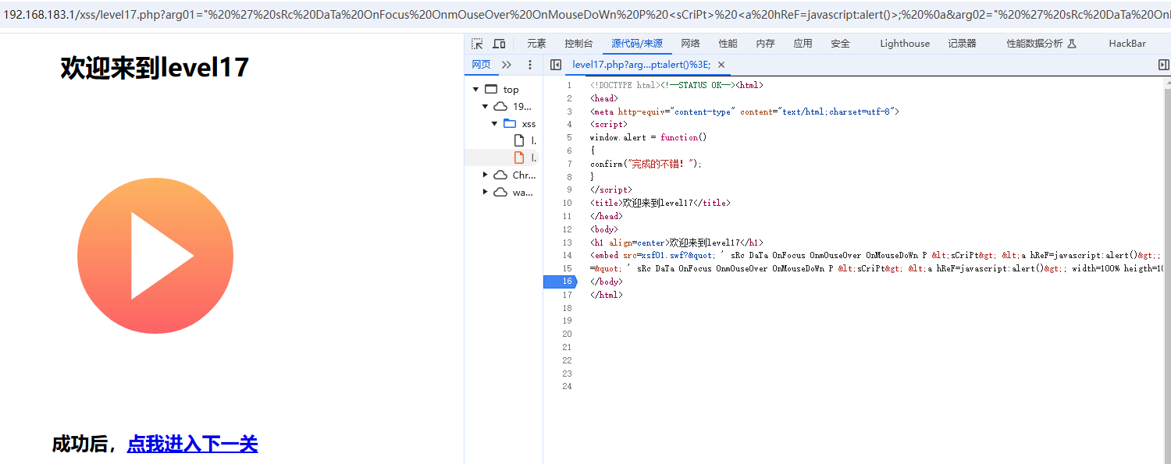
Task: Expand the wa... tree node
Action: point(486,192)
